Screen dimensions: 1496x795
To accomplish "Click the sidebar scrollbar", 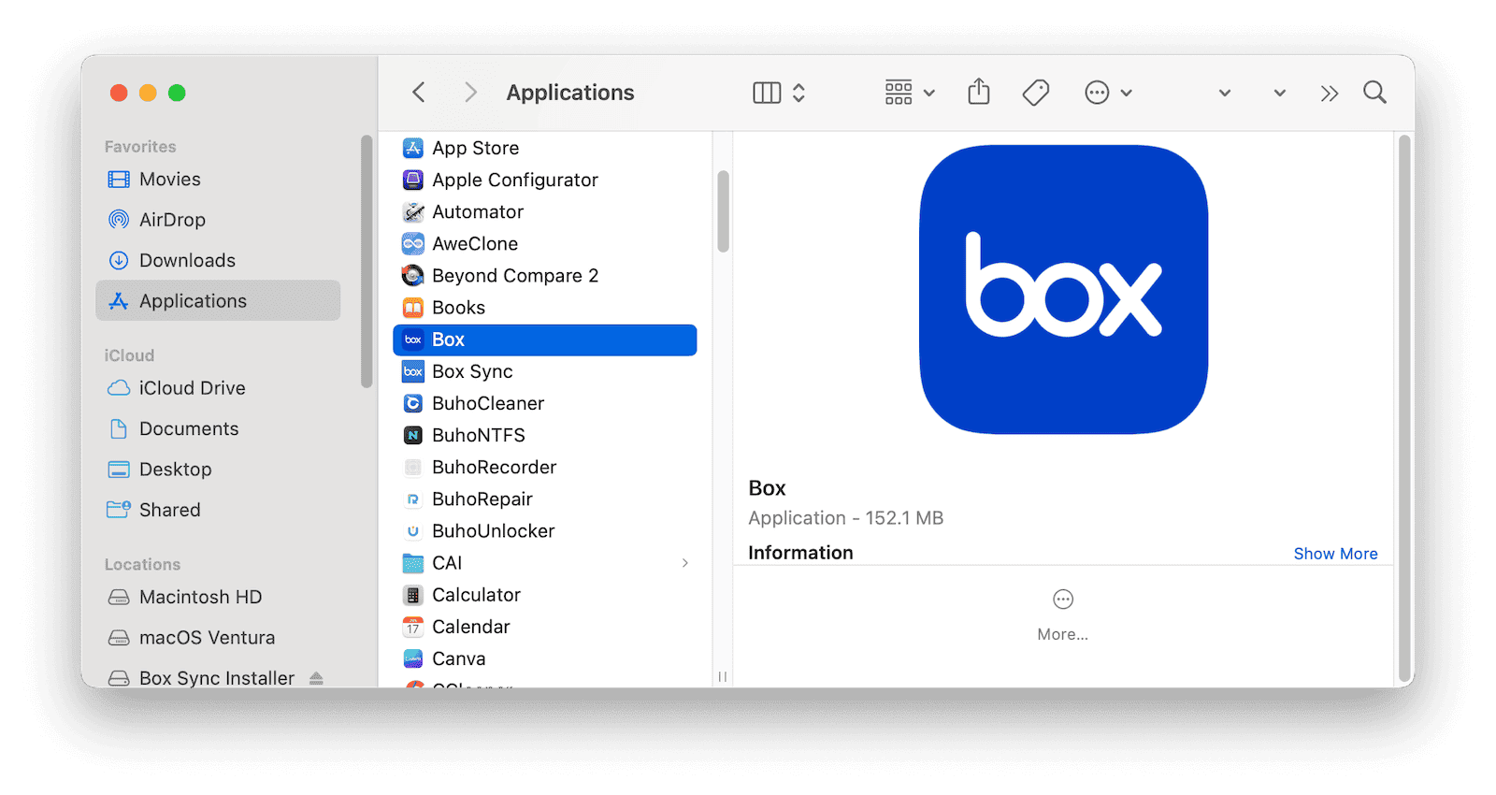I will [367, 261].
